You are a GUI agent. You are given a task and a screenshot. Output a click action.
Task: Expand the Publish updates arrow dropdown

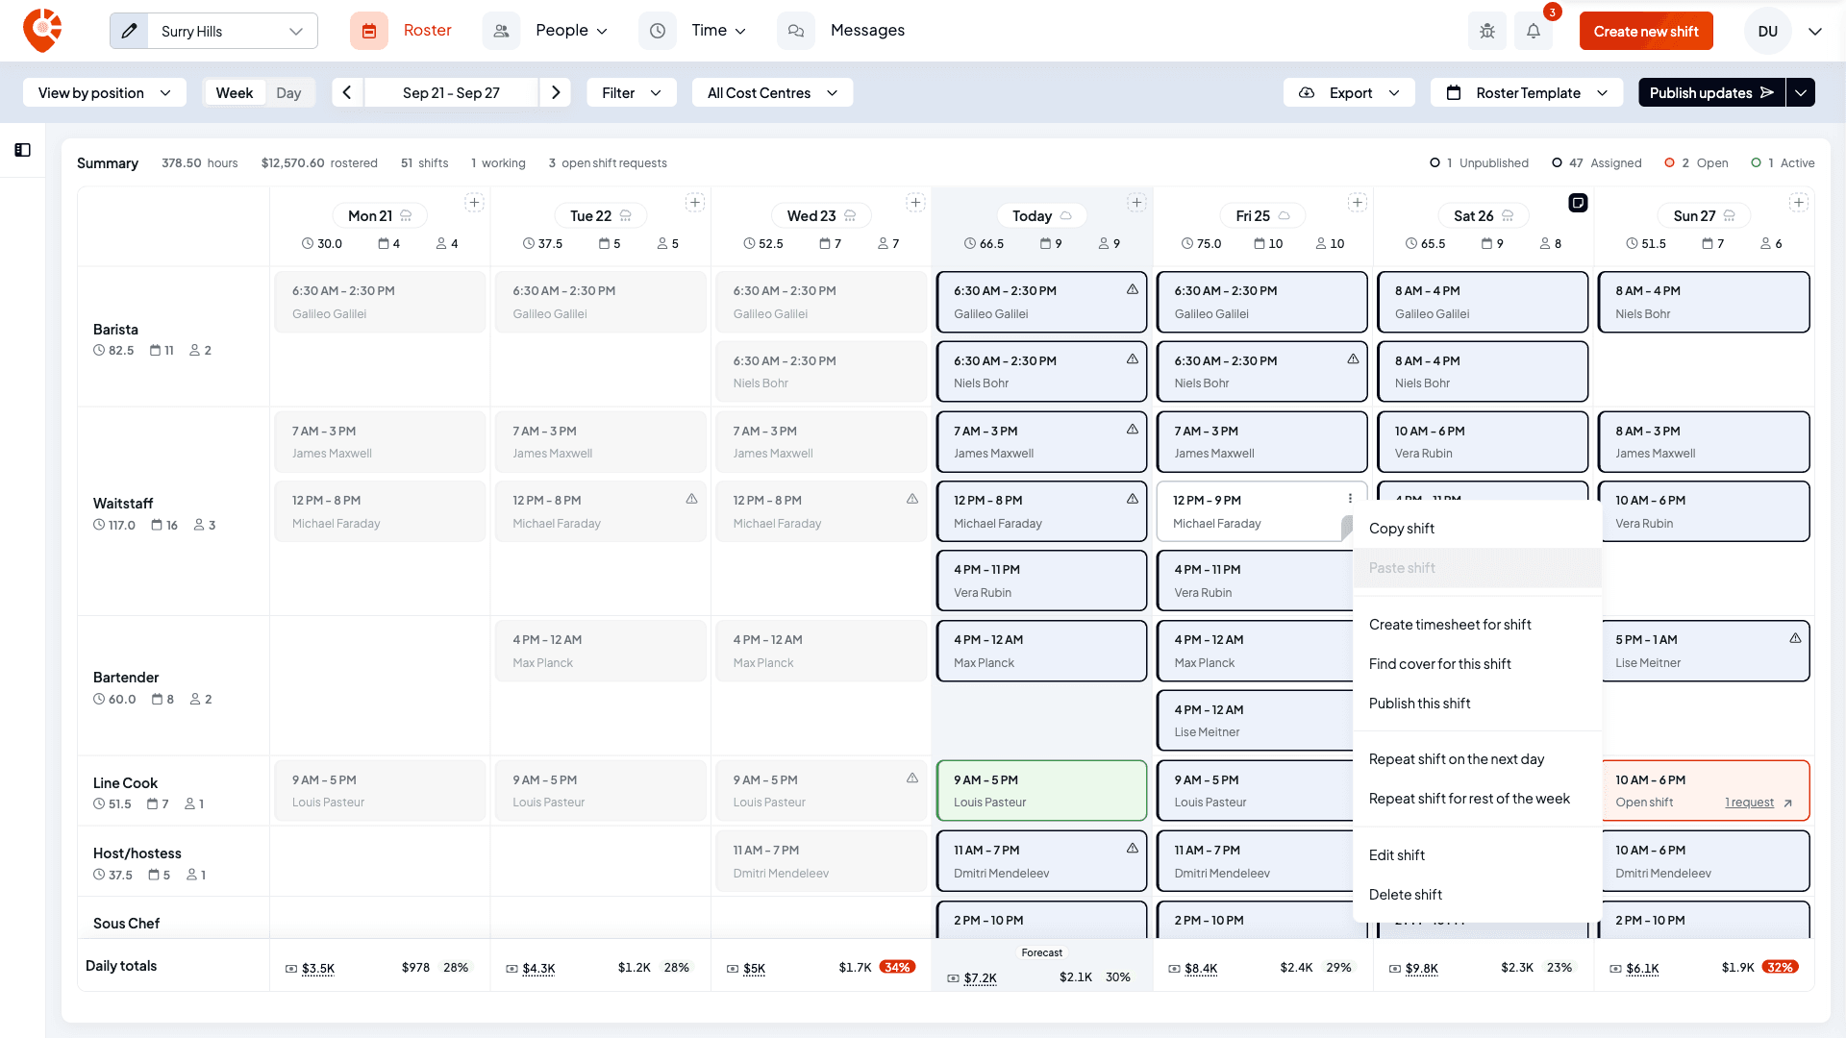pyautogui.click(x=1801, y=92)
